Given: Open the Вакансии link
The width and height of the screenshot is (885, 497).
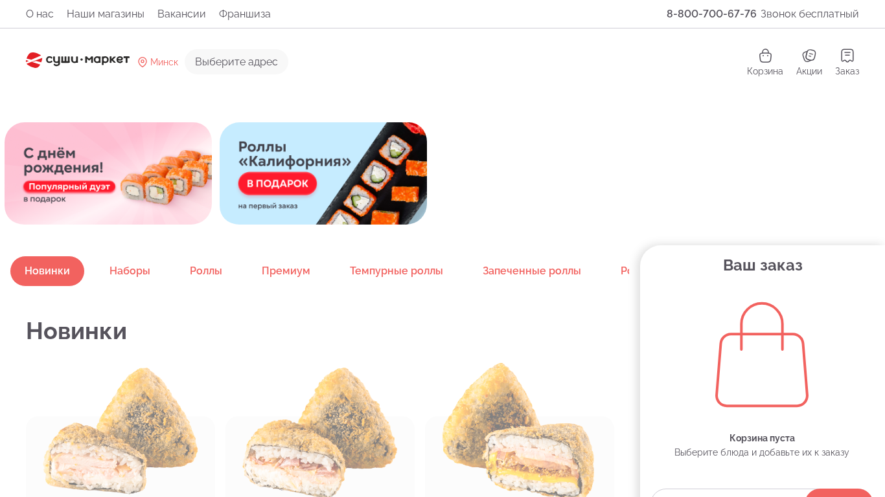Looking at the screenshot, I should point(181,14).
